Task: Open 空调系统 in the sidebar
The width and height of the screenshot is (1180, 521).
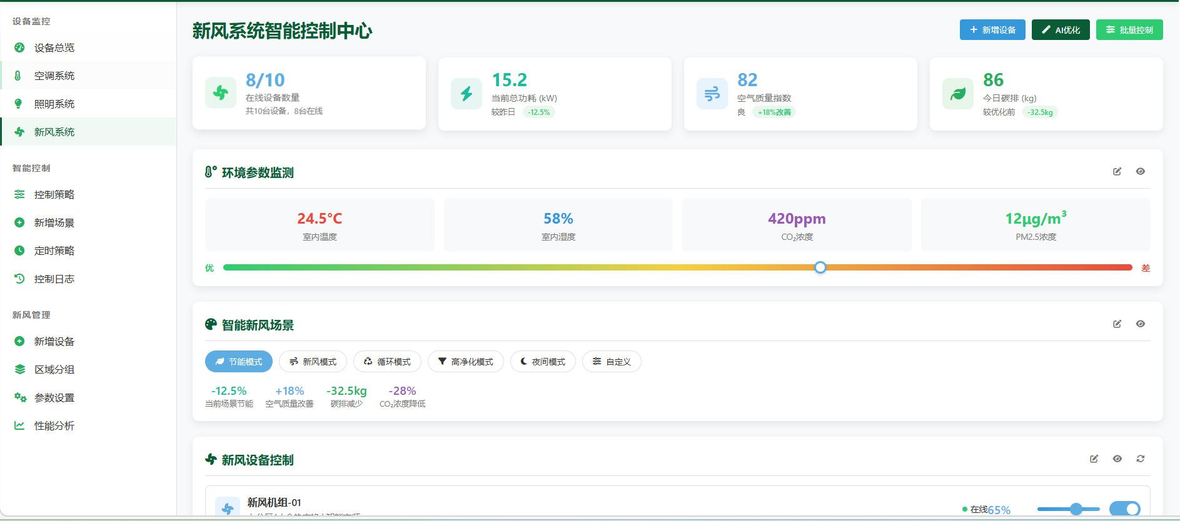Action: pyautogui.click(x=54, y=76)
